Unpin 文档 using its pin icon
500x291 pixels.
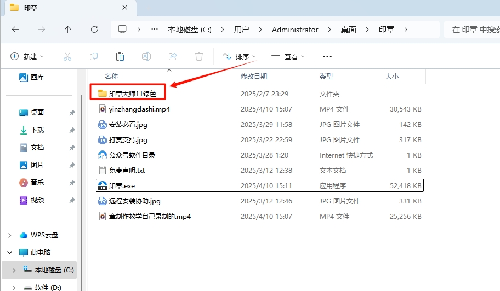(72, 148)
